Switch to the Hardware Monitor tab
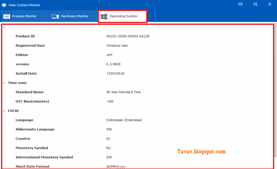The width and height of the screenshot is (277, 169). 74,16
